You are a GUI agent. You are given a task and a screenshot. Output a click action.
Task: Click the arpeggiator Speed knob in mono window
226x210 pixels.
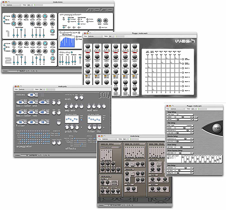pyautogui.click(x=99, y=20)
